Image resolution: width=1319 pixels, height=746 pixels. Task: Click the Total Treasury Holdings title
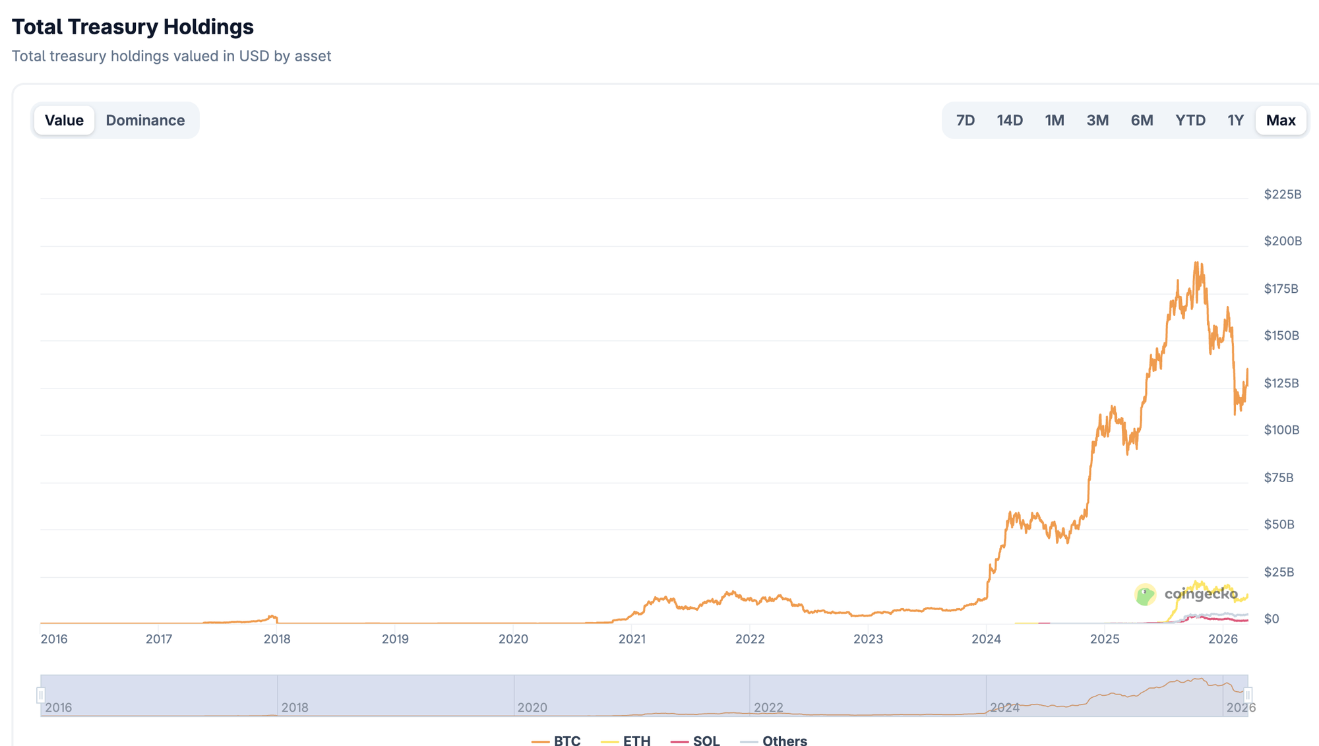pyautogui.click(x=133, y=27)
